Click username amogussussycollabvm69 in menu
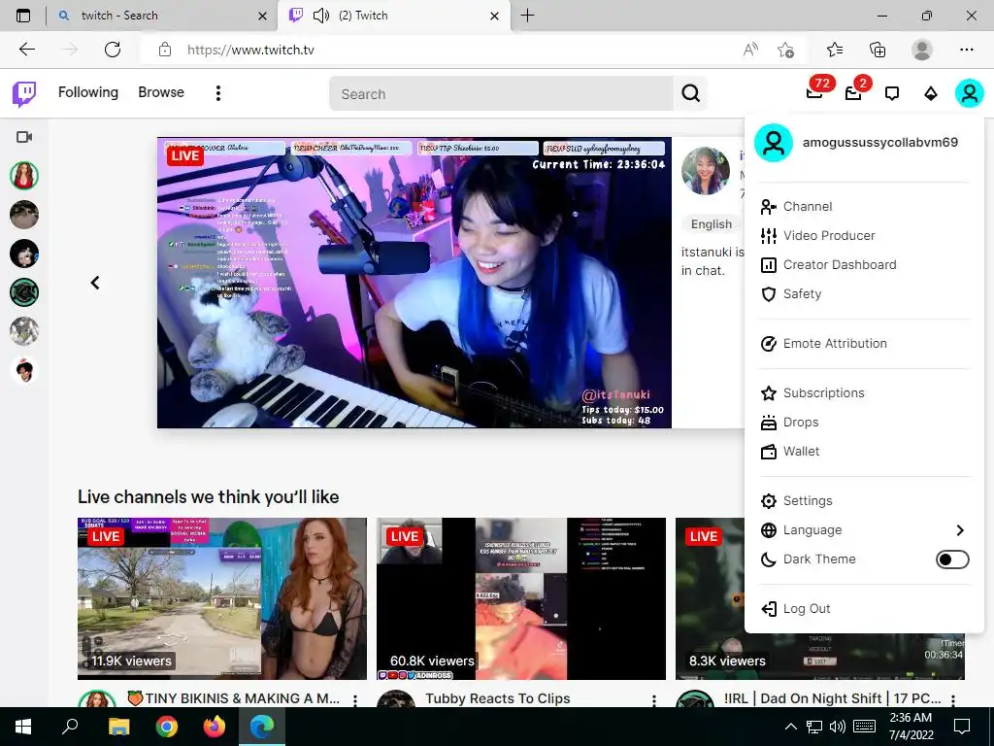Image resolution: width=994 pixels, height=746 pixels. coord(879,142)
